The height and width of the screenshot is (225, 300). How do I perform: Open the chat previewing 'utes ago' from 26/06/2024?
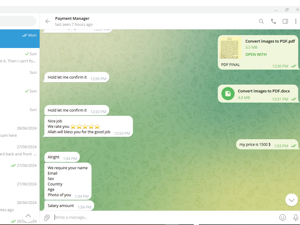[20, 206]
